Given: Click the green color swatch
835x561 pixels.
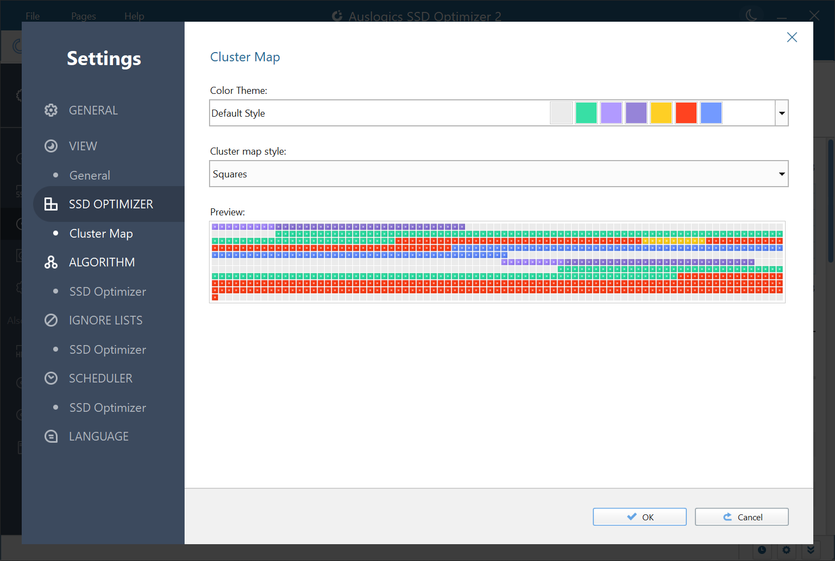Looking at the screenshot, I should 586,113.
